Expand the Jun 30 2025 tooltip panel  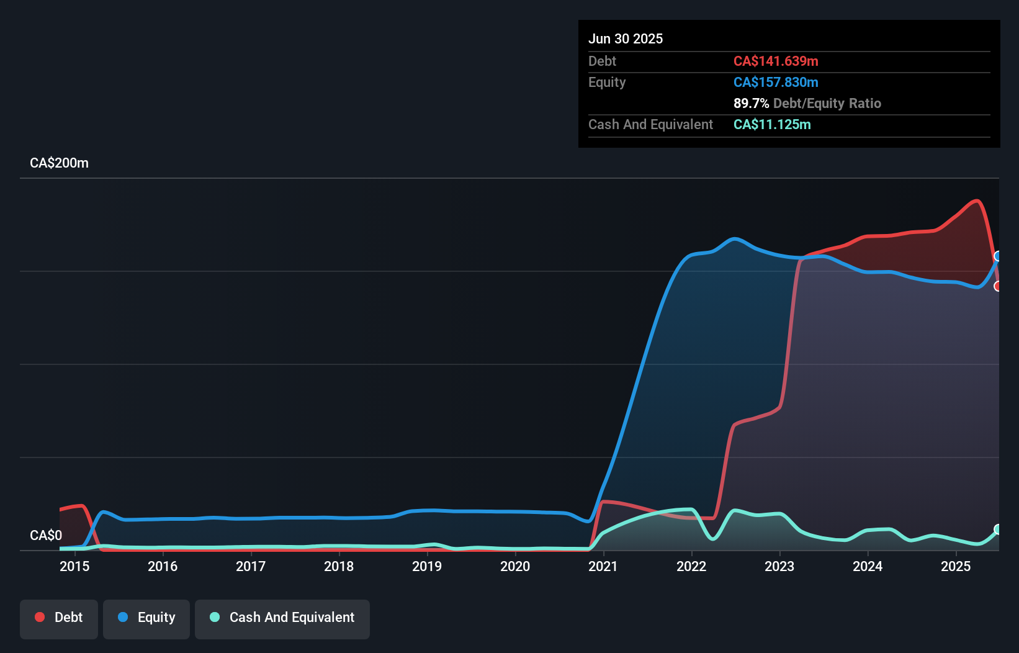[x=626, y=38]
